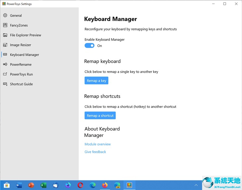The image size is (242, 190).
Task: Open Firefox from the taskbar
Action: (x=105, y=185)
